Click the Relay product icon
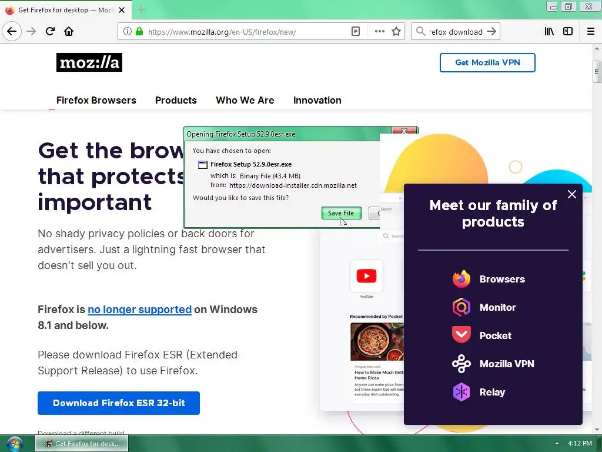 point(461,392)
